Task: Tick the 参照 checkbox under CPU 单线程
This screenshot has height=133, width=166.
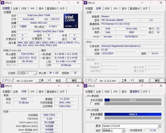Action: [91, 104]
